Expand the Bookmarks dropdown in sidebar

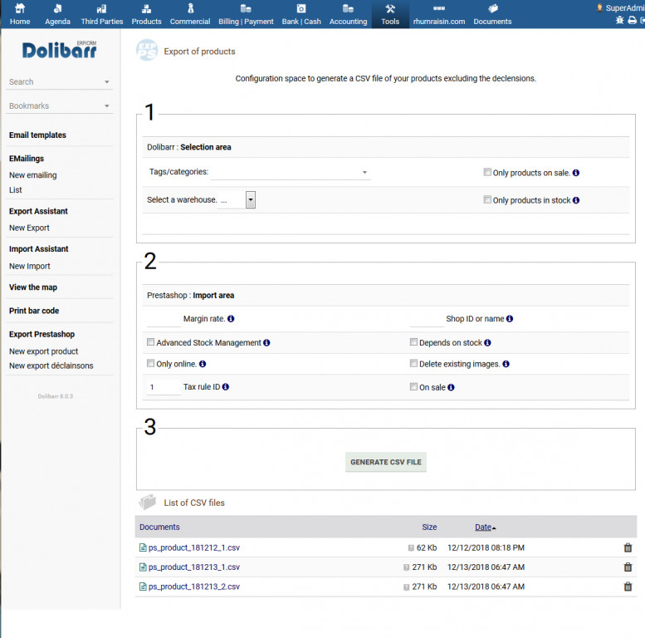(60, 106)
